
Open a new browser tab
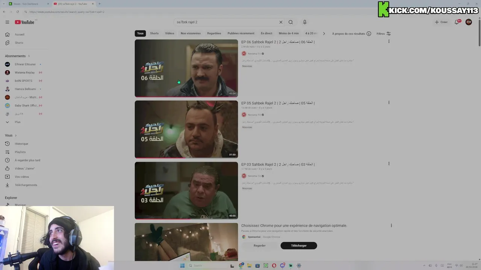[x=99, y=4]
